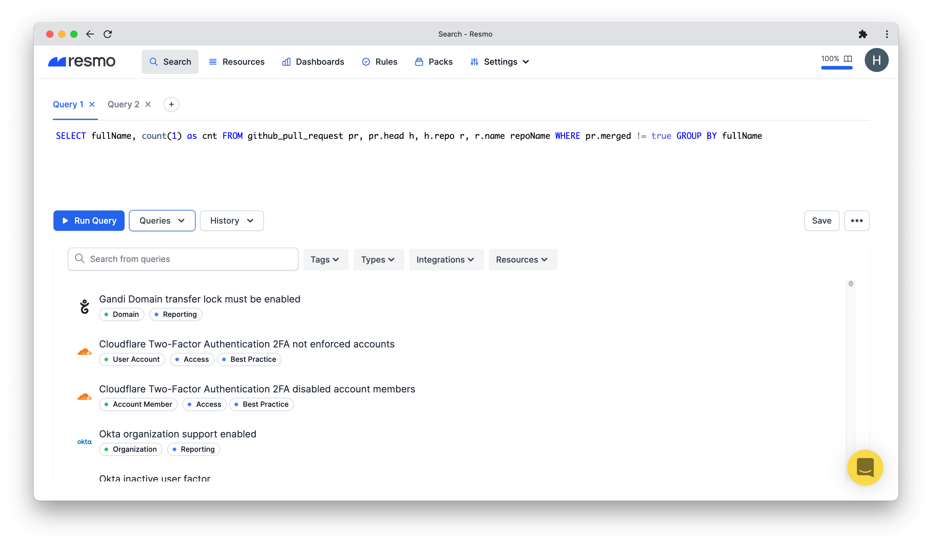The image size is (932, 545).
Task: Select Reporting tag under Okta organization query
Action: 193,450
